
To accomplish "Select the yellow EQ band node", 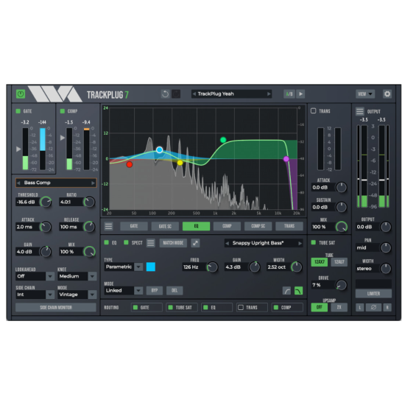I will 180,163.
